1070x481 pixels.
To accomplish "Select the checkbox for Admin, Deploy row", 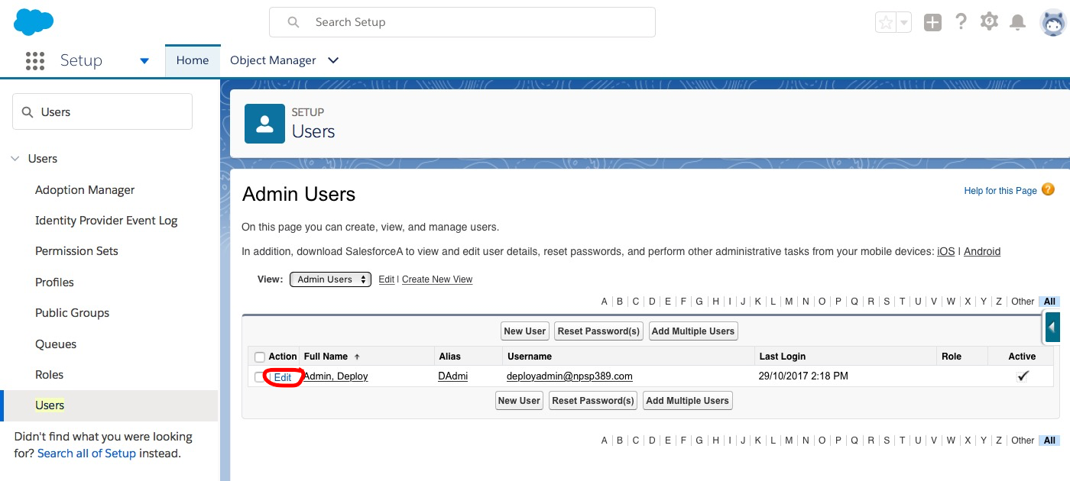I will (x=260, y=377).
